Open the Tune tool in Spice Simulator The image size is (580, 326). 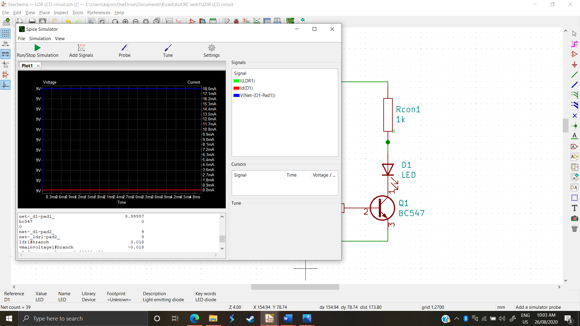pyautogui.click(x=168, y=51)
